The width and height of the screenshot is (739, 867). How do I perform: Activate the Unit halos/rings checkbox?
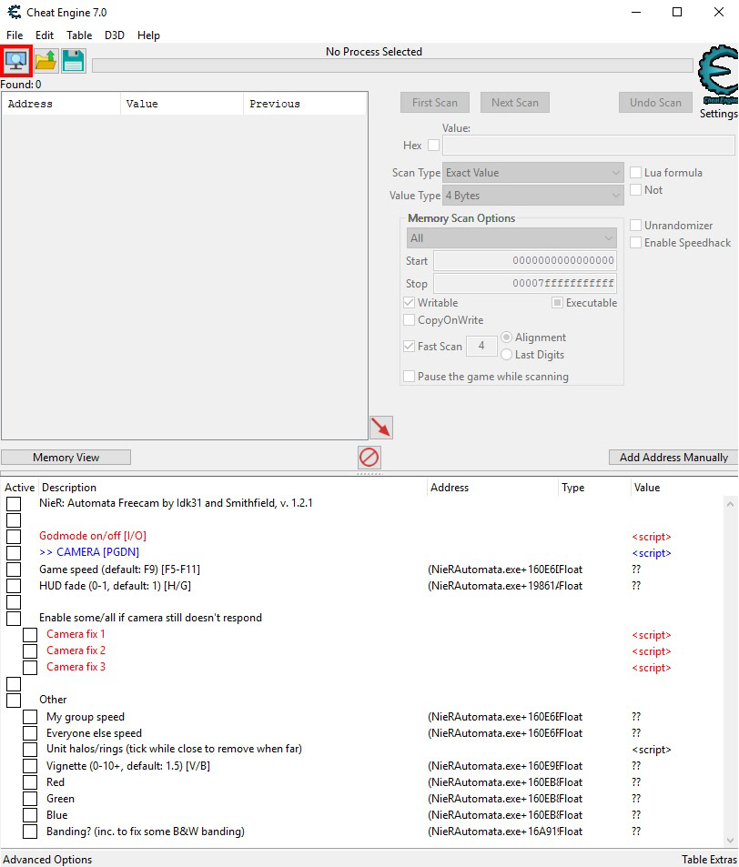point(30,750)
